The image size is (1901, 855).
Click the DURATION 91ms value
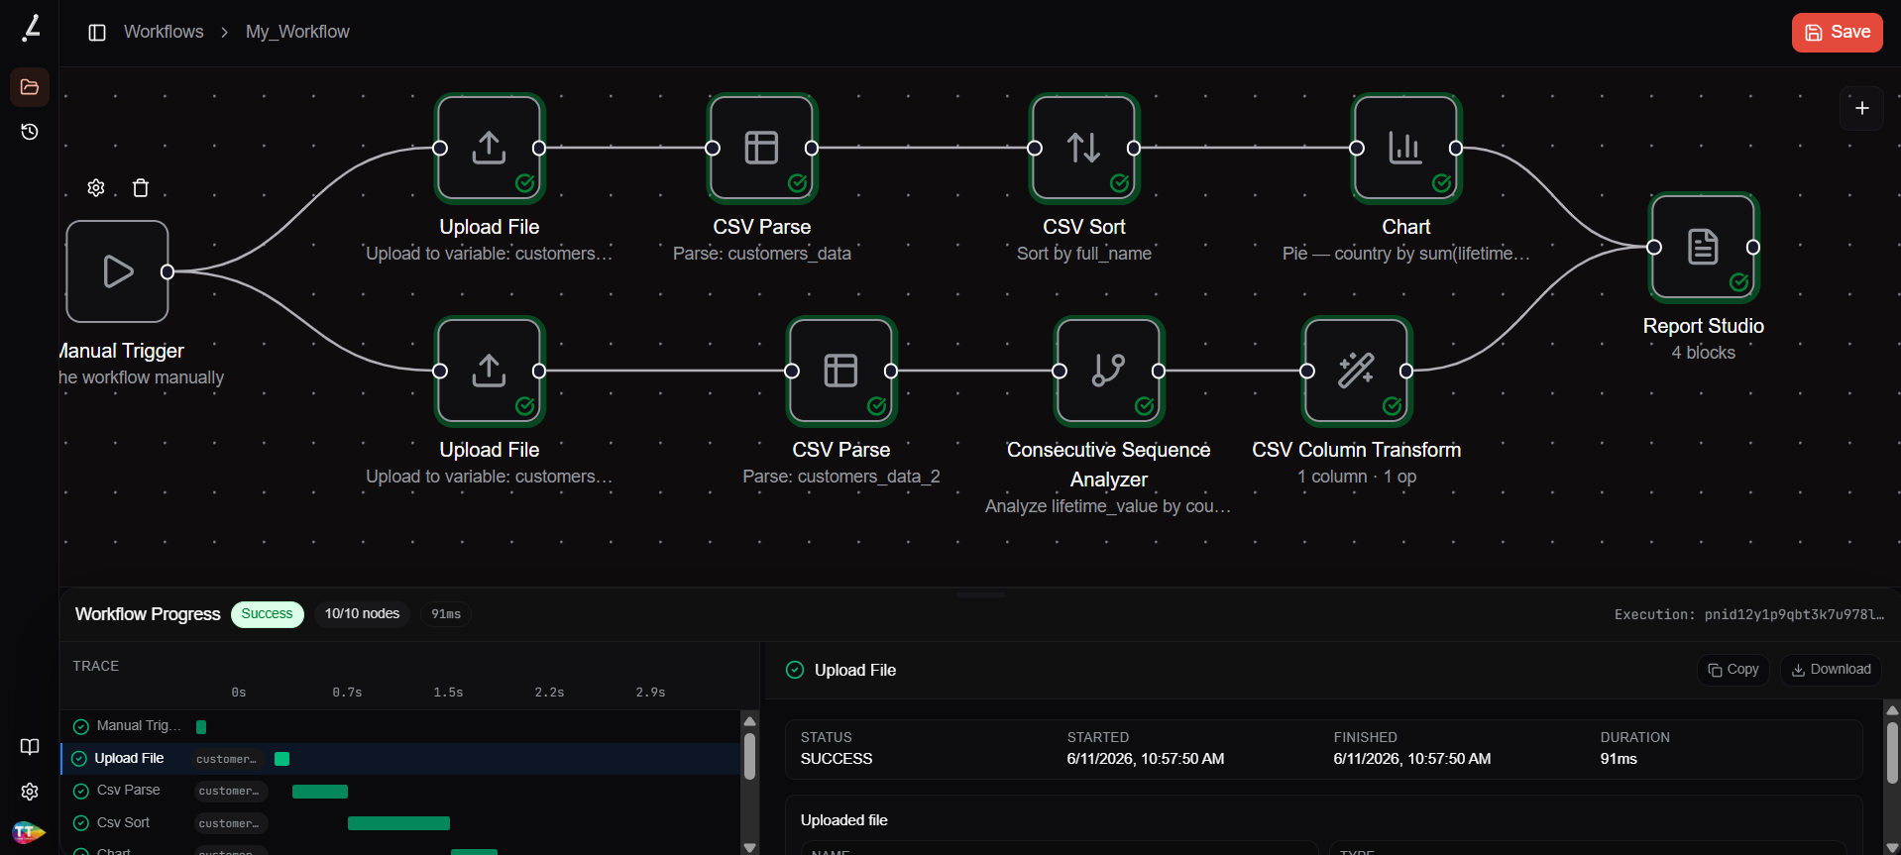pyautogui.click(x=1619, y=759)
